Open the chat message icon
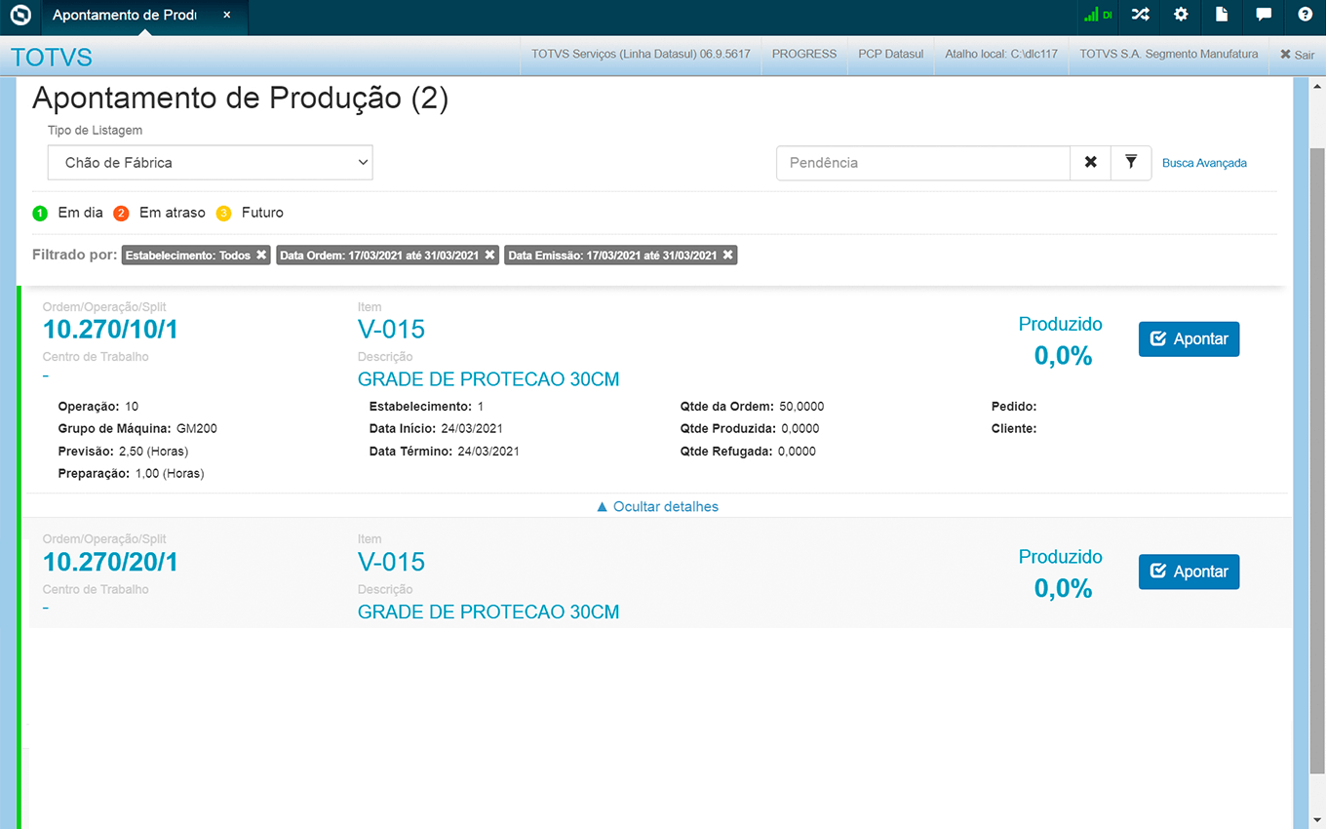Viewport: 1326px width, 829px height. [1264, 15]
